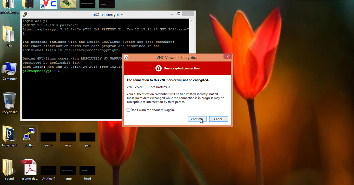Select the mq2 file on desktop

coord(68,140)
